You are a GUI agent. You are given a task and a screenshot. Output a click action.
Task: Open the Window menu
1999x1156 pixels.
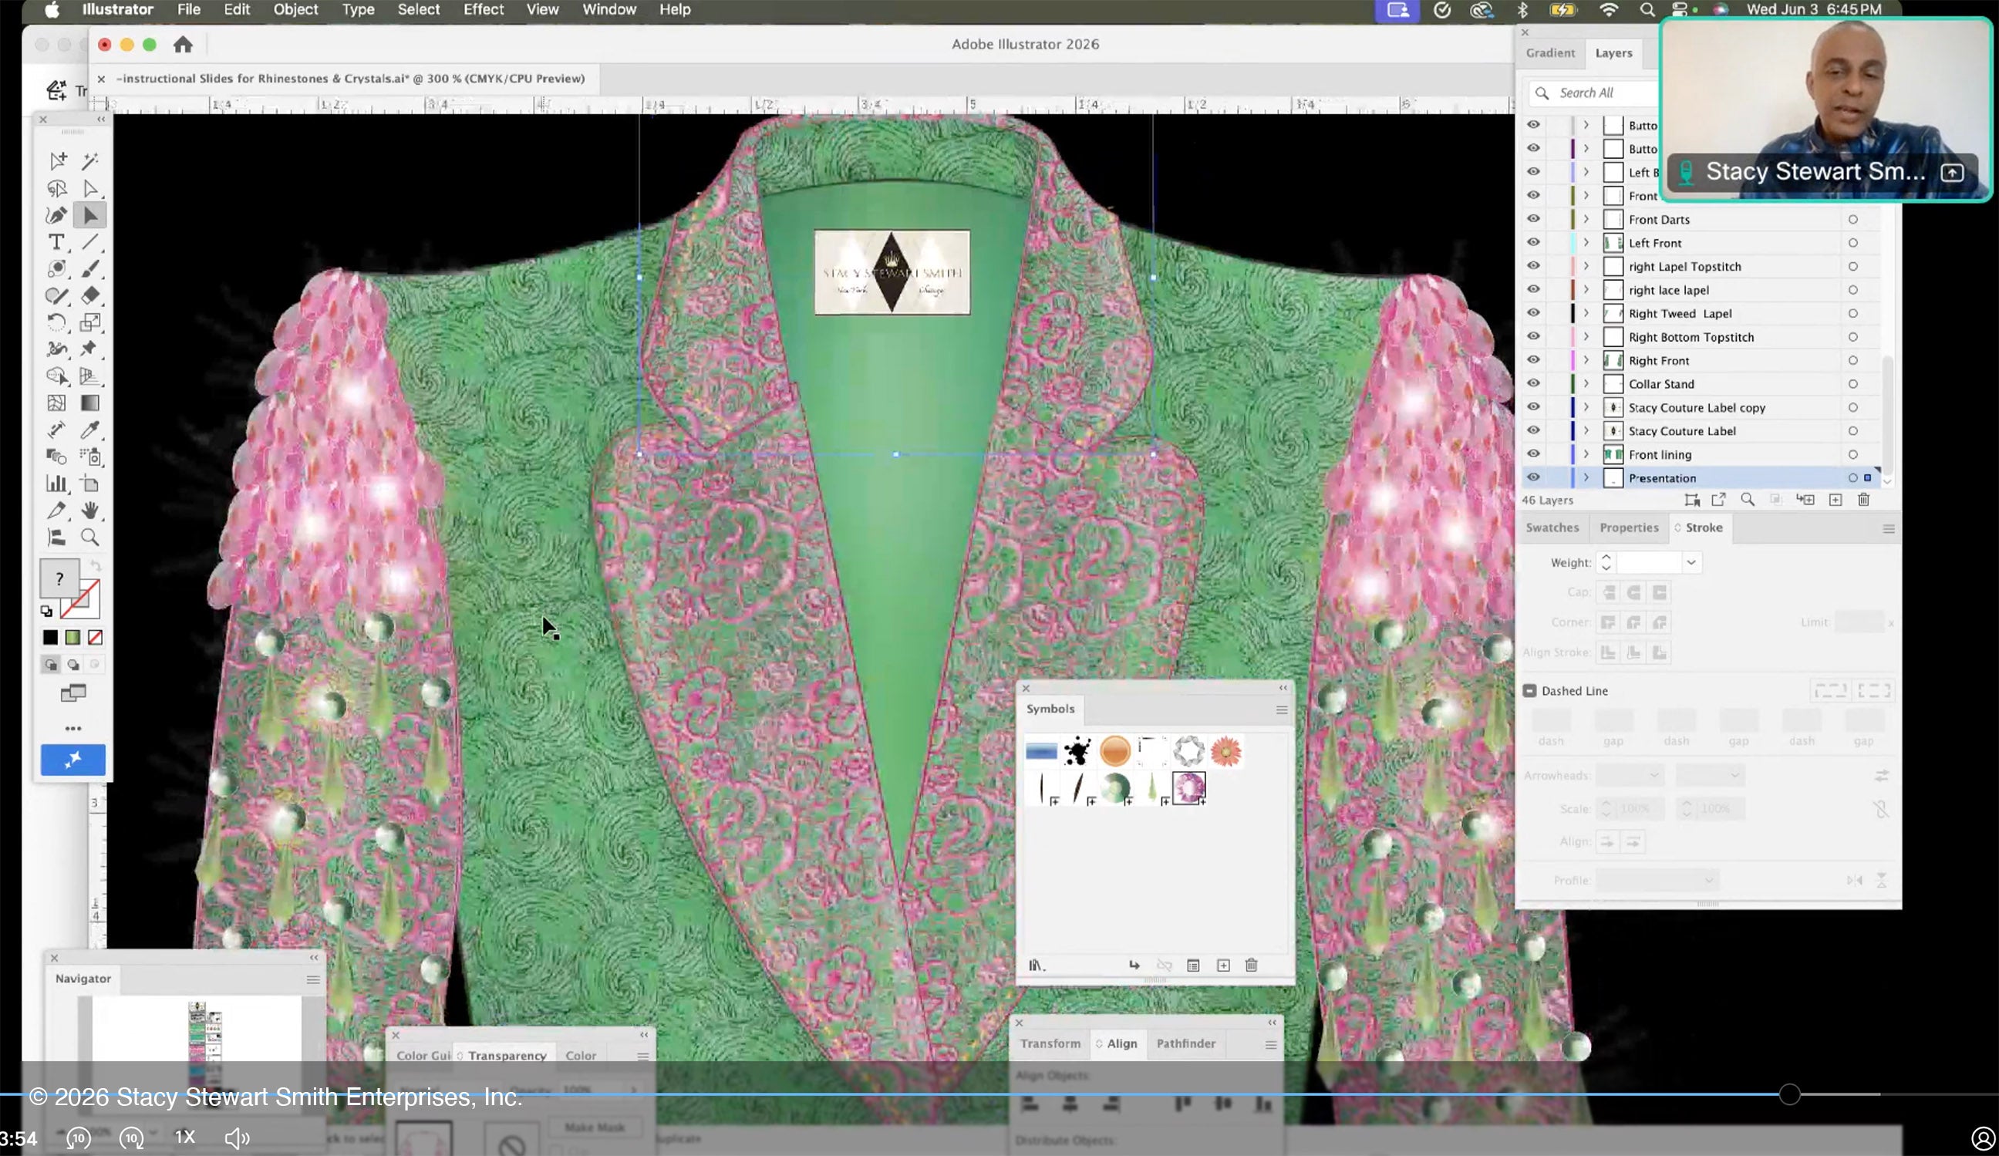[609, 9]
